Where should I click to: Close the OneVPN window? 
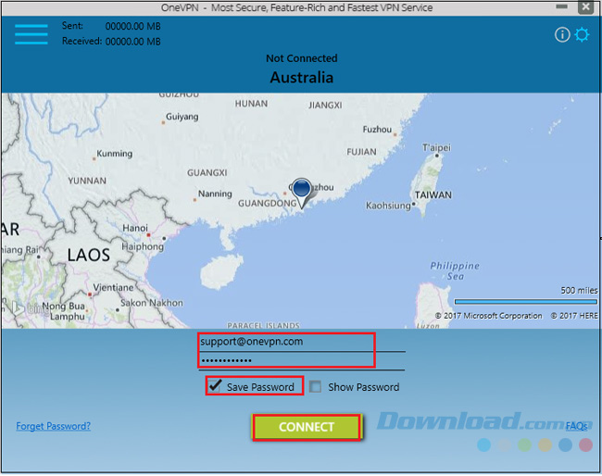585,7
